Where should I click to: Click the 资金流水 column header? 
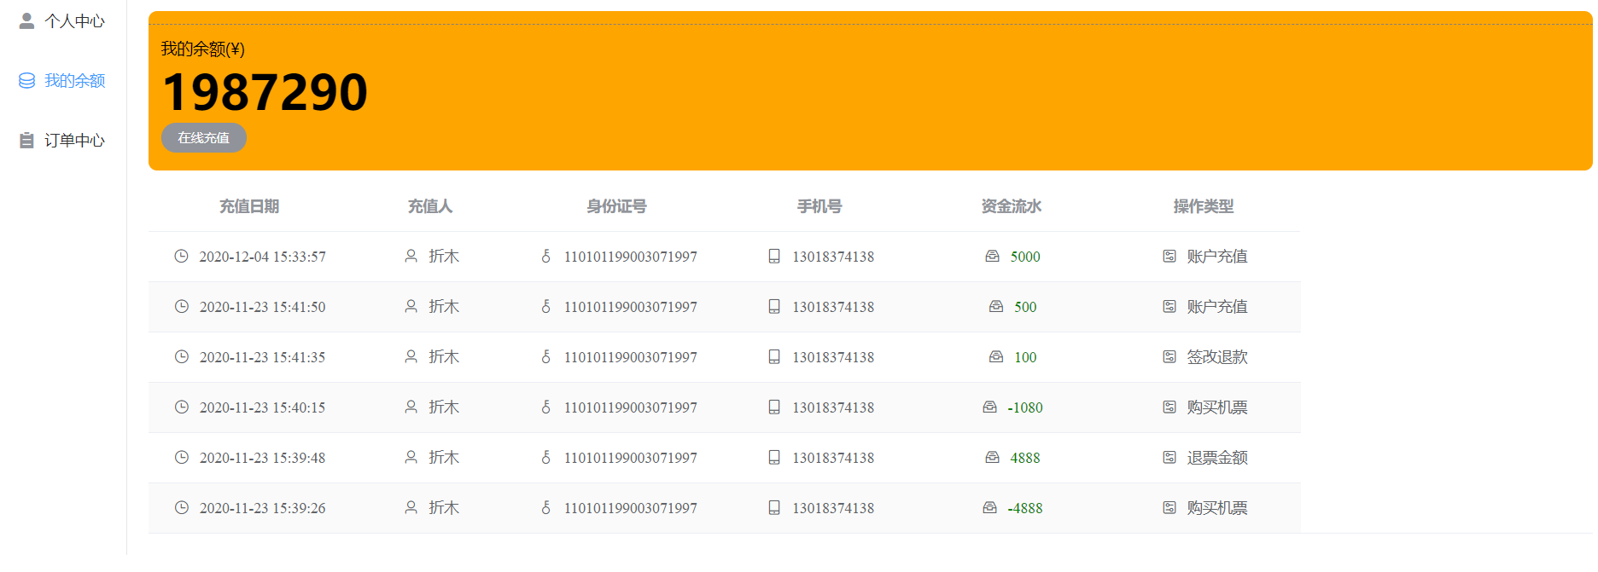point(1012,206)
